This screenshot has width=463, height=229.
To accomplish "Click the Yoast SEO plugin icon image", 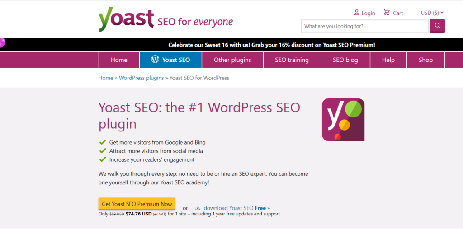I will pos(343,120).
